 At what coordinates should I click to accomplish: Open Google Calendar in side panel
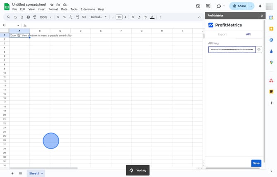[271, 17]
